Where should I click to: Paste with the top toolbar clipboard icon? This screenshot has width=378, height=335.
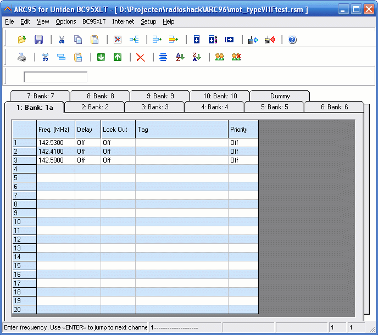(94, 40)
